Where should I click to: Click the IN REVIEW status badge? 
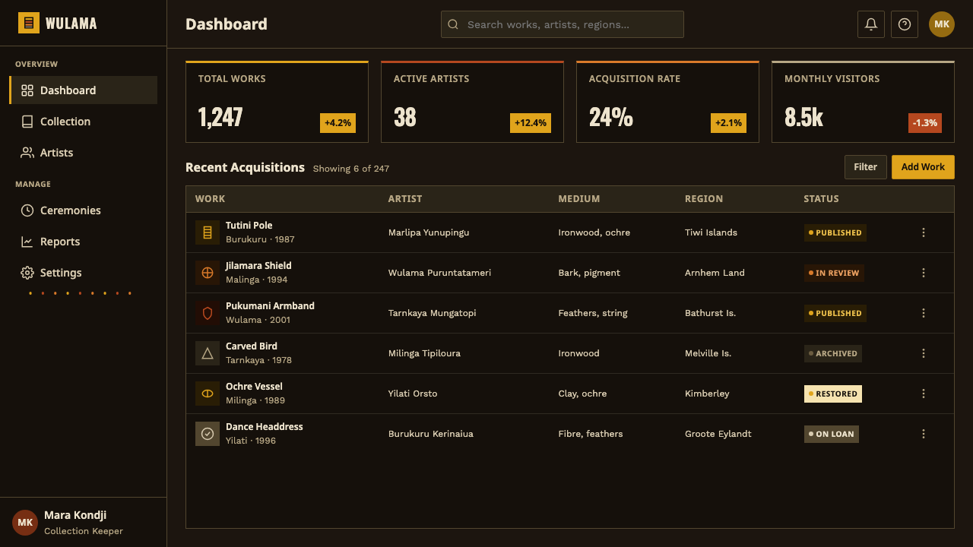(834, 273)
